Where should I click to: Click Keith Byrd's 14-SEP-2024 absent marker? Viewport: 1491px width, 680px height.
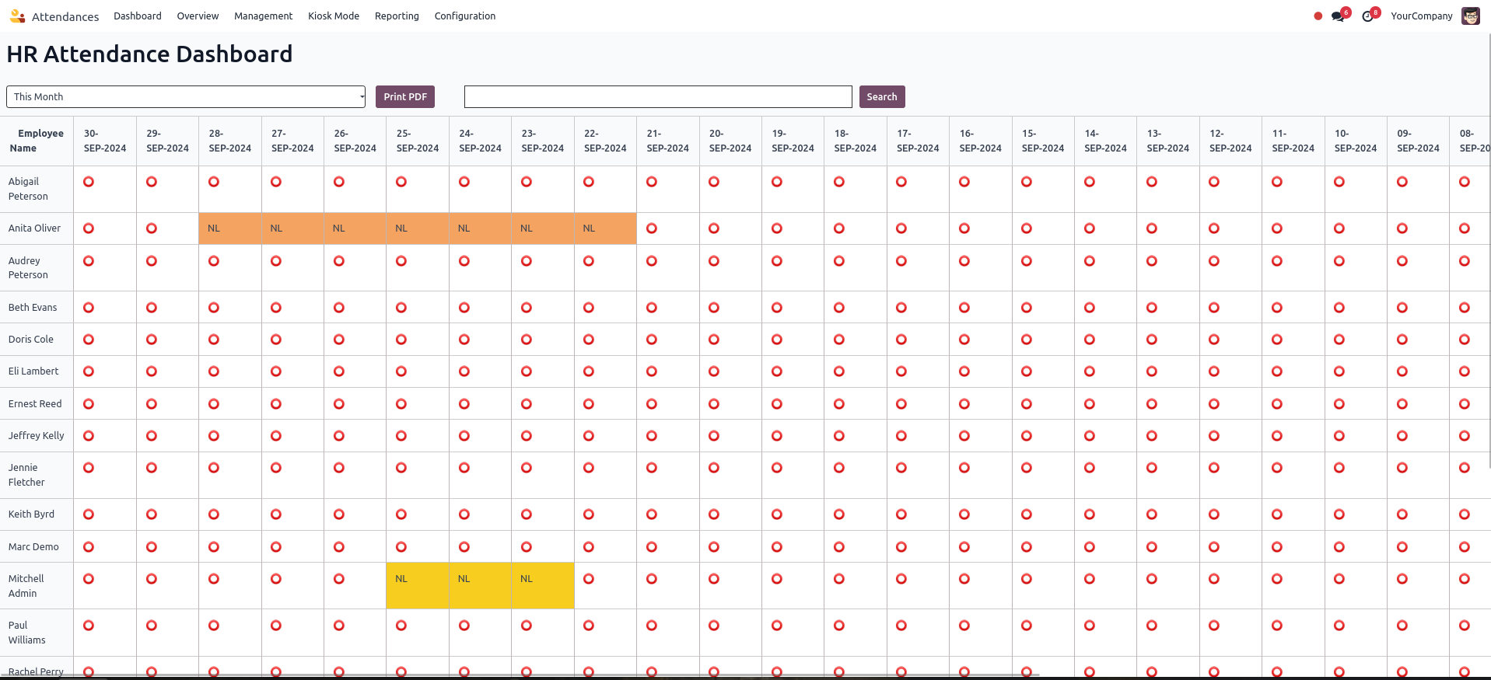pyautogui.click(x=1090, y=514)
